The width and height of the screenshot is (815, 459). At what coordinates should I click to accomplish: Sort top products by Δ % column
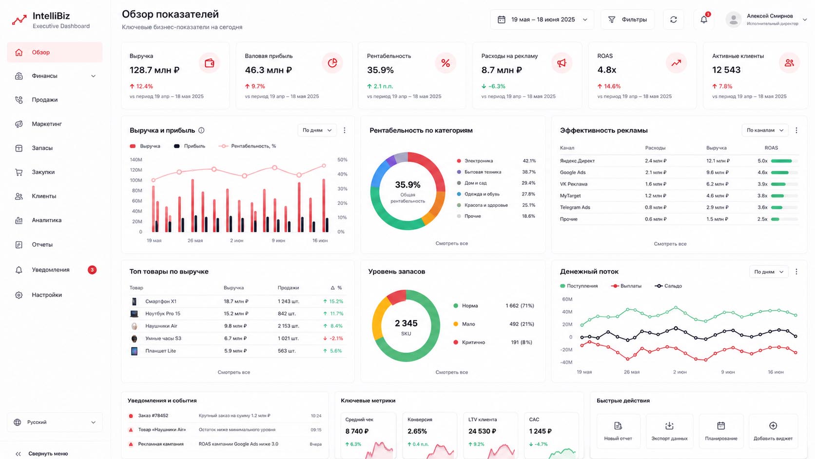[336, 288]
